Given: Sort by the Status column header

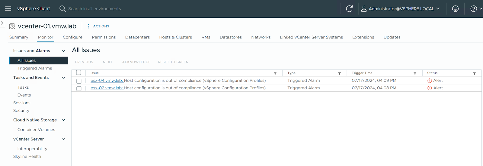Looking at the screenshot, I should 432,73.
